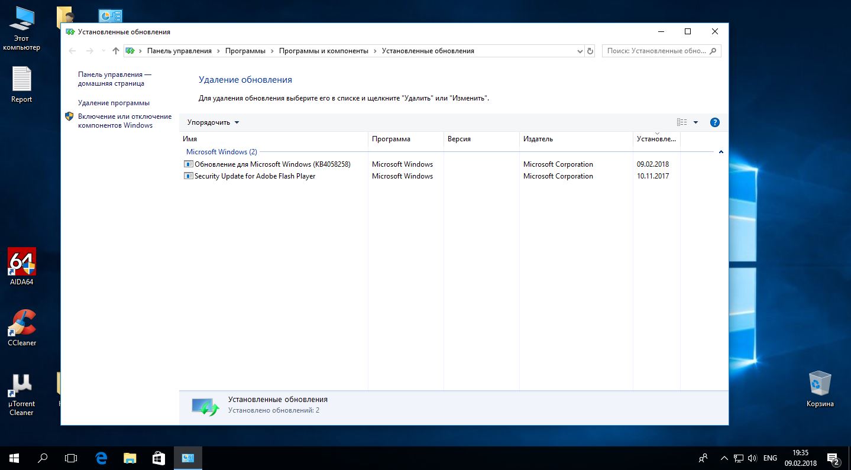Expand the chevron after Программы и компоненты breadcrumb
Image resolution: width=851 pixels, height=470 pixels.
[375, 51]
